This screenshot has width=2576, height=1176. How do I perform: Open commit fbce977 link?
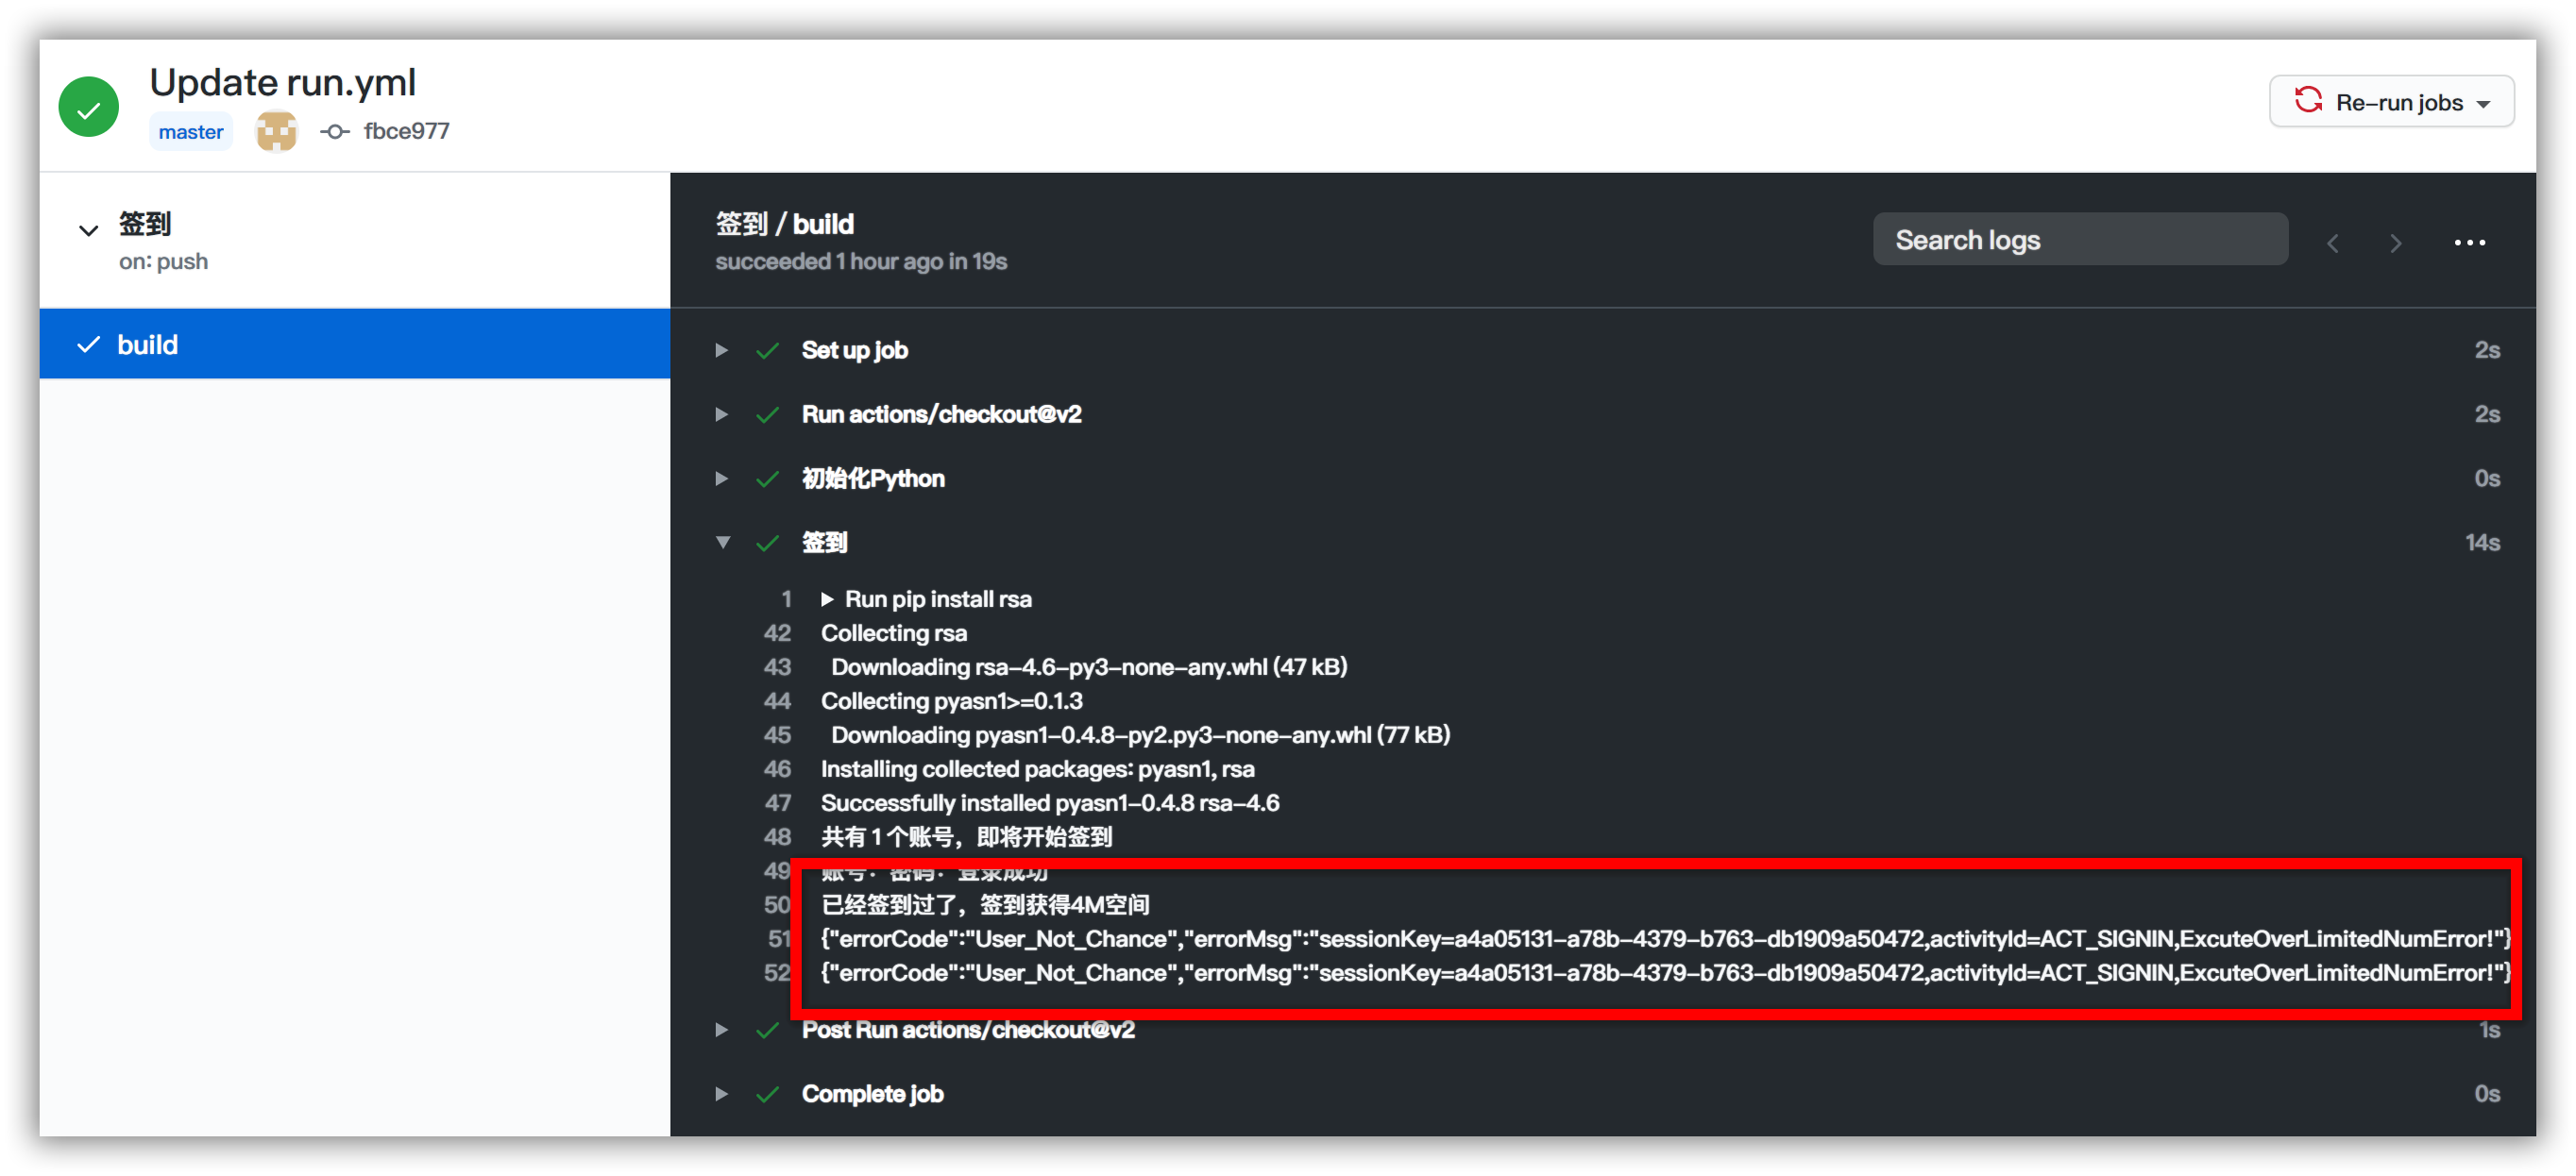click(406, 131)
